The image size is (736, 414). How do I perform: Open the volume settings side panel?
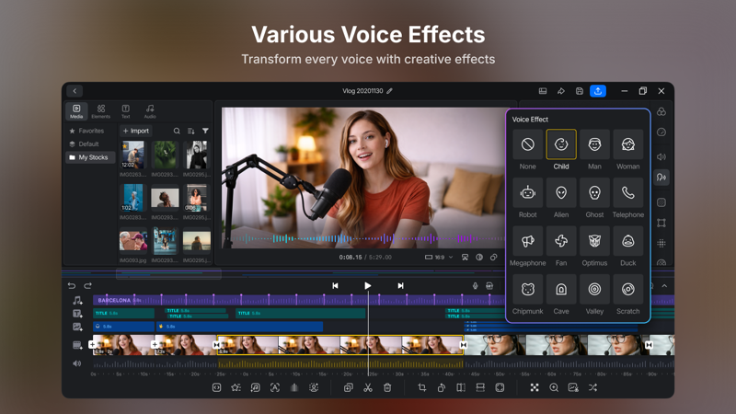661,156
